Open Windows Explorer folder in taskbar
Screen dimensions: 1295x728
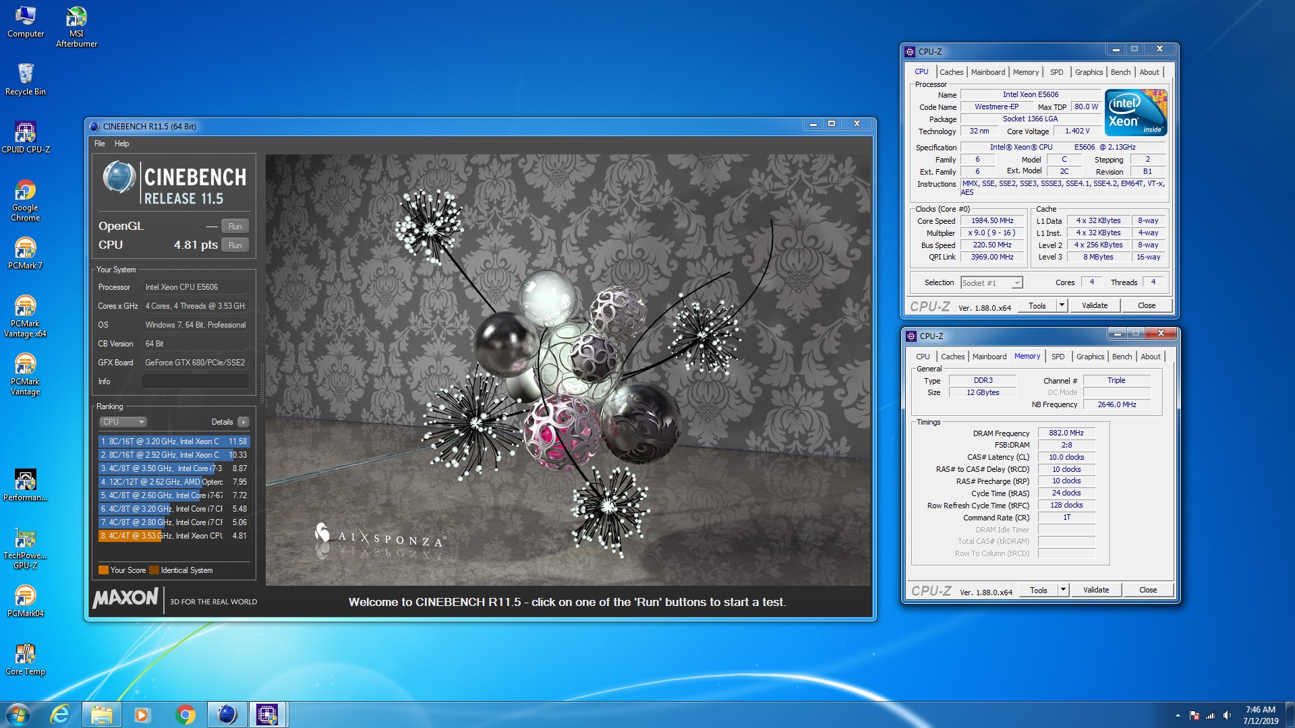[x=102, y=715]
